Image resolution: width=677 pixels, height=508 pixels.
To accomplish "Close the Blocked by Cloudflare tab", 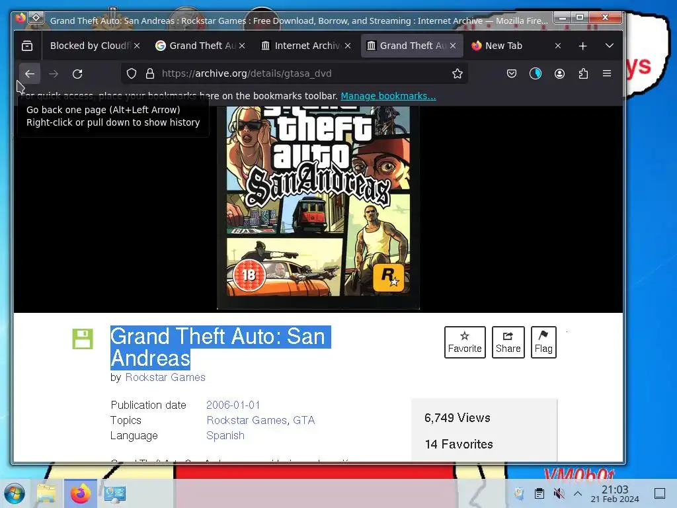I will tap(136, 46).
